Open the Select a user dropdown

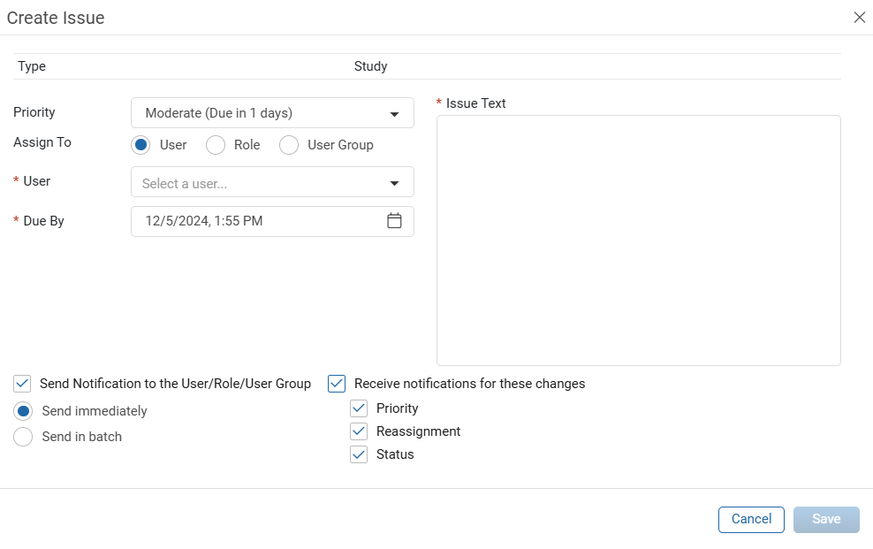272,182
